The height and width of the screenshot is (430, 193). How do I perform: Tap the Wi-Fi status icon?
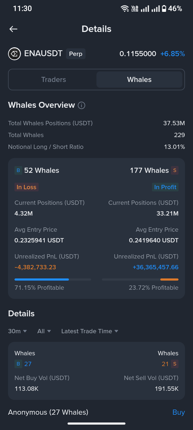tap(125, 9)
